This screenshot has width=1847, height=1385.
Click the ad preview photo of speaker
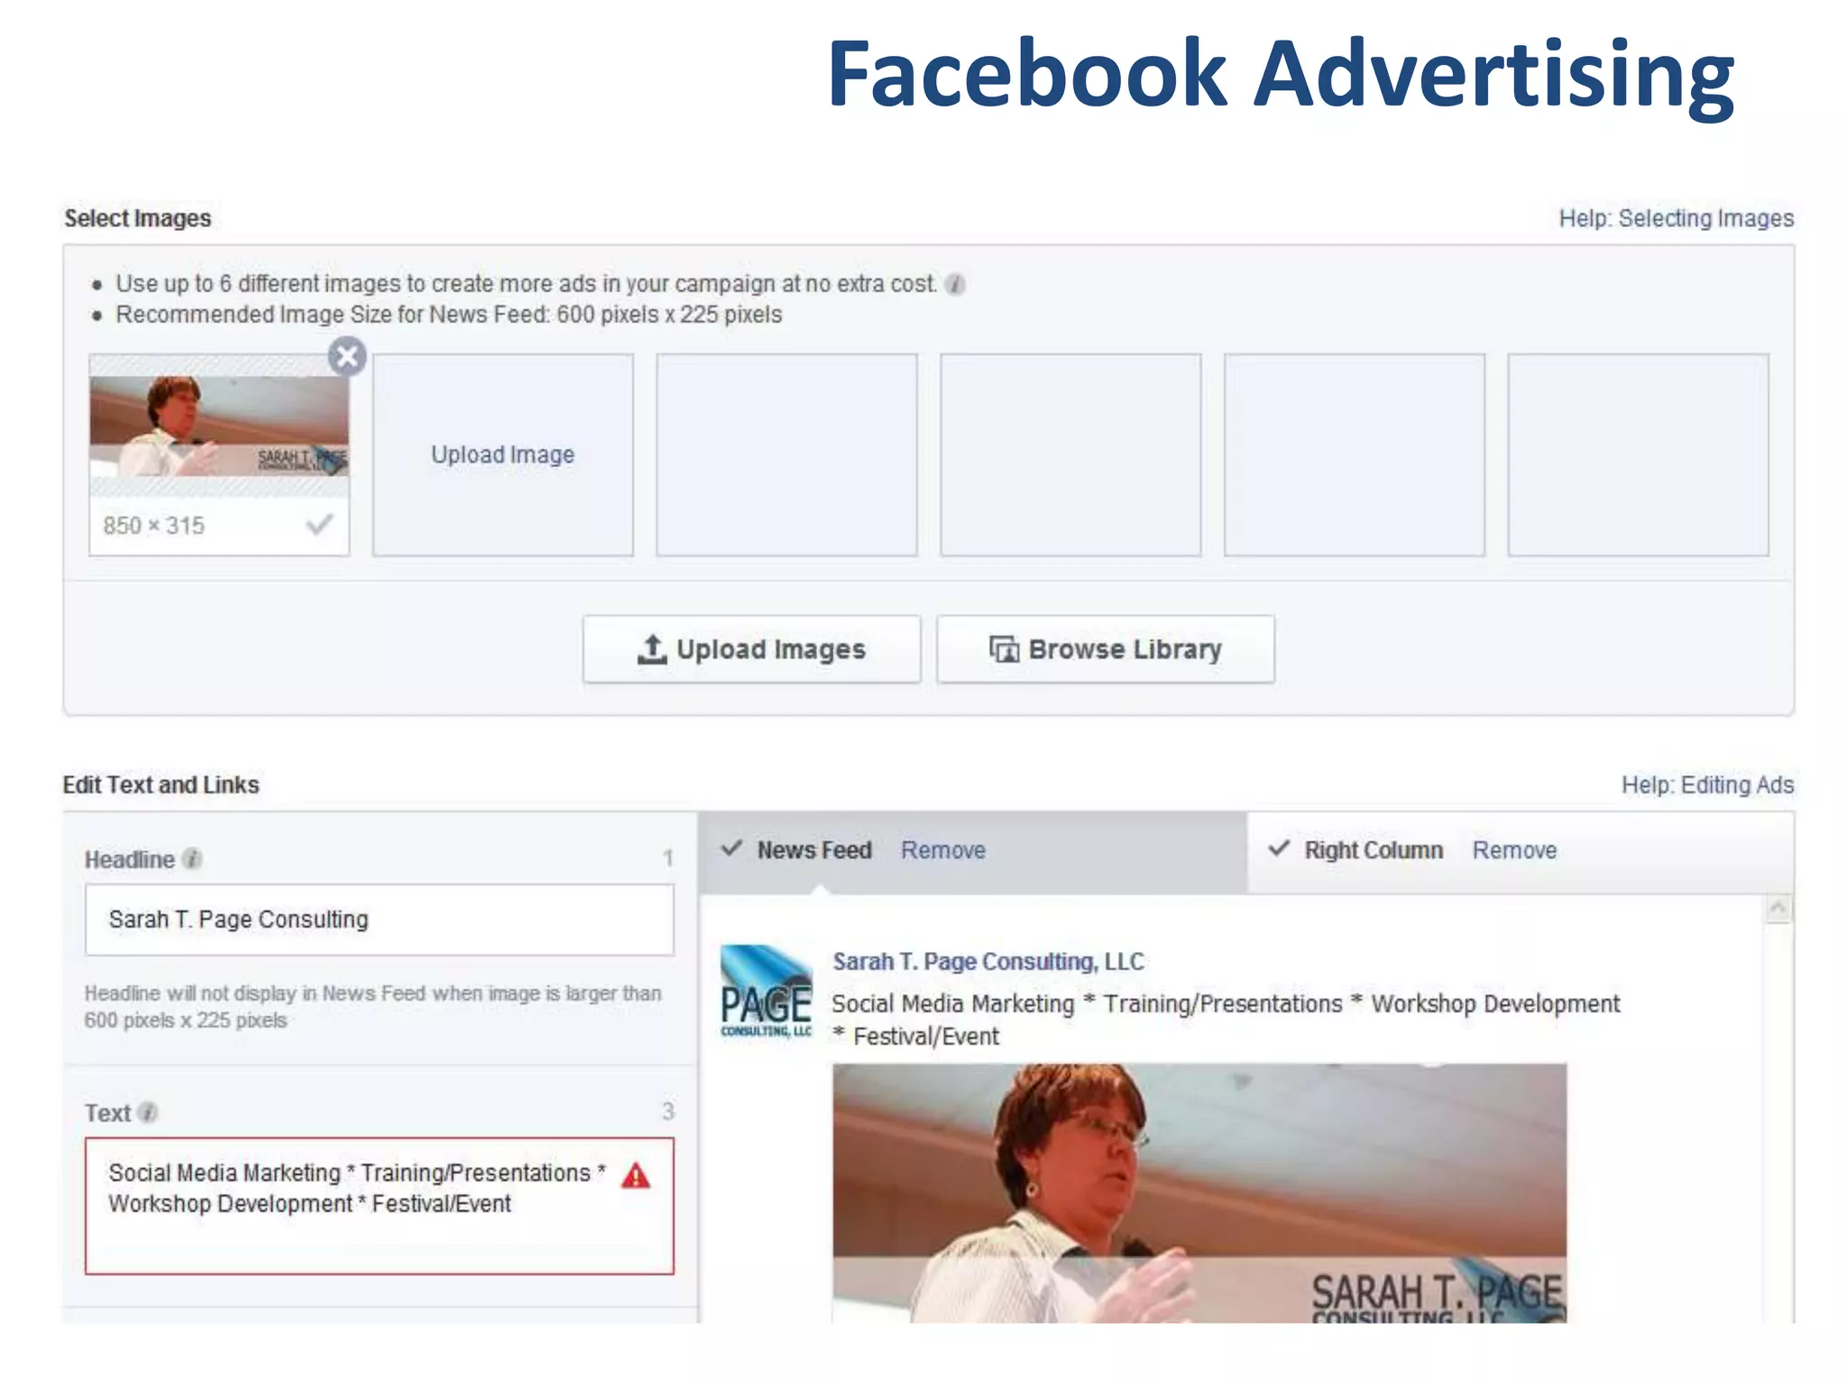[x=1199, y=1193]
